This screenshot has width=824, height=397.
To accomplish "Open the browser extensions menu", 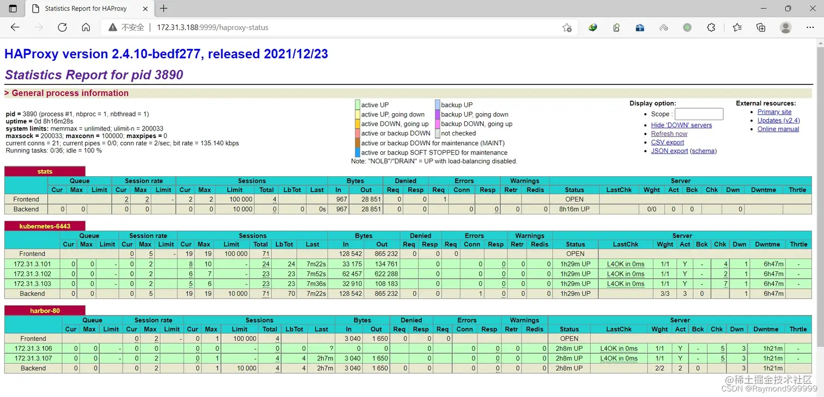I will point(711,27).
